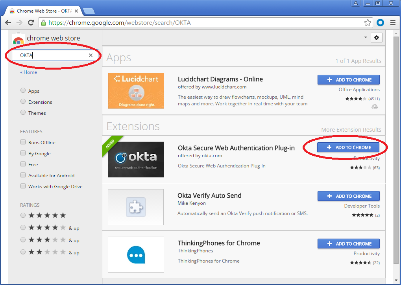The height and width of the screenshot is (285, 401).
Task: Open the account dropdown arrow beside gear
Action: (366, 37)
